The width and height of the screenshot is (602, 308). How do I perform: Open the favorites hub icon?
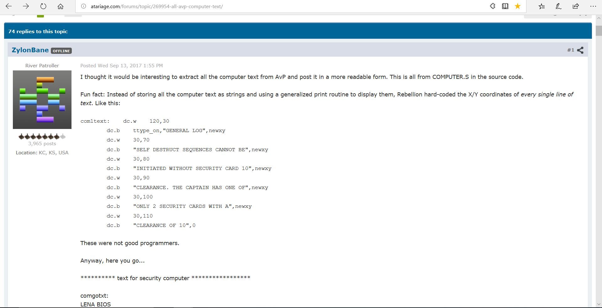tap(541, 6)
